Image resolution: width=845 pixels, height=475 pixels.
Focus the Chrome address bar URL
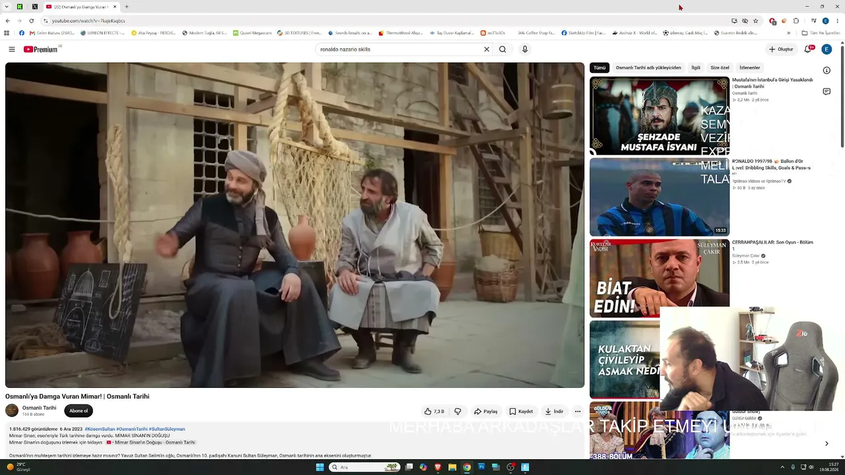(x=383, y=20)
